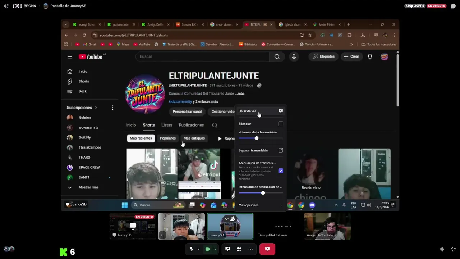The height and width of the screenshot is (259, 460).
Task: Click the YouTube logo in the shared screen
Action: (91, 56)
